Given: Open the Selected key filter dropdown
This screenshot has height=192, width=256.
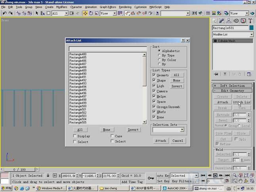Looking at the screenshot, I should (196, 175).
